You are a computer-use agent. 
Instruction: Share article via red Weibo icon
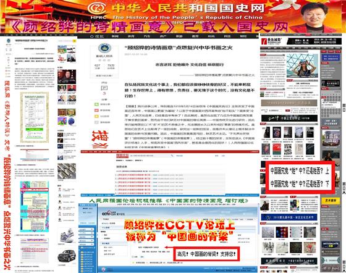[96, 111]
